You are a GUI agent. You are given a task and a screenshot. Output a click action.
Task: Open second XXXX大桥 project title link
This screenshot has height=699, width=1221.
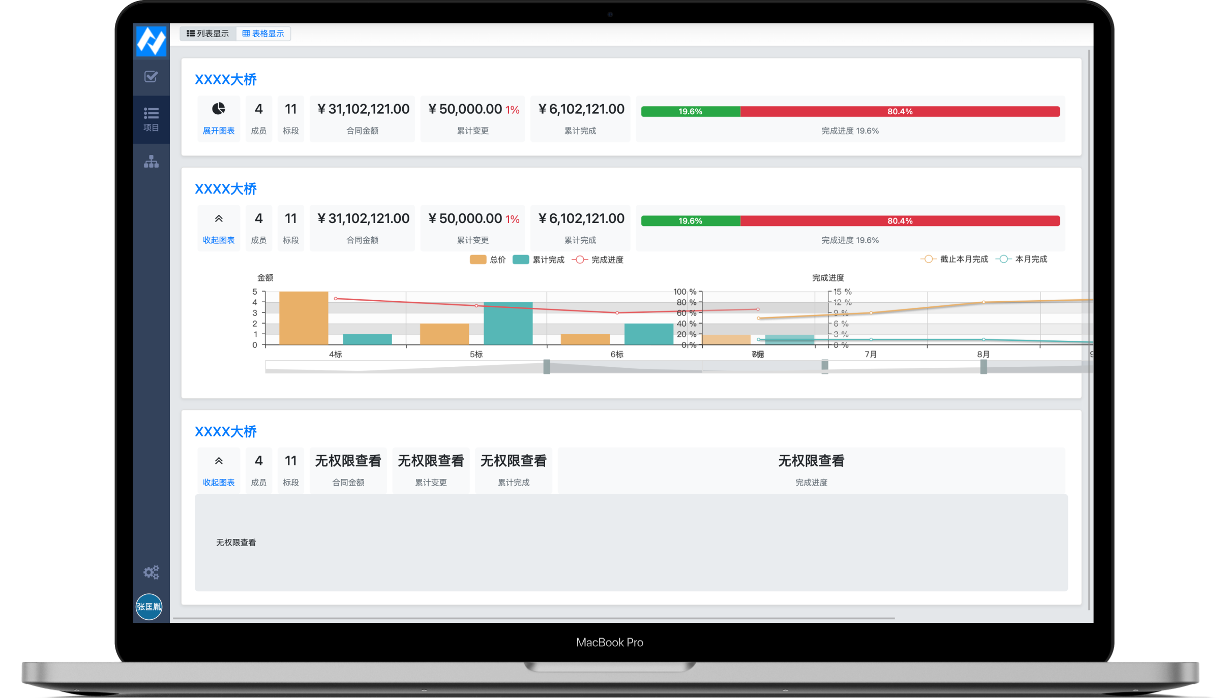tap(226, 189)
